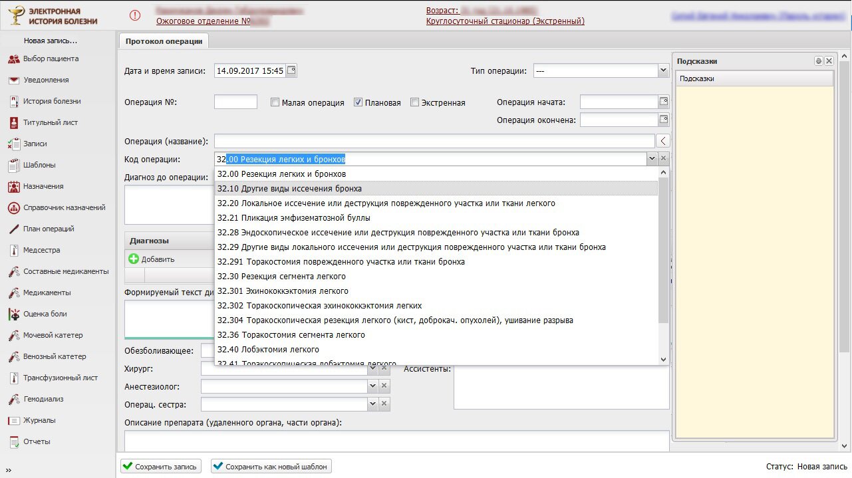
Task: Clear the Код операции field with X
Action: pyautogui.click(x=663, y=159)
